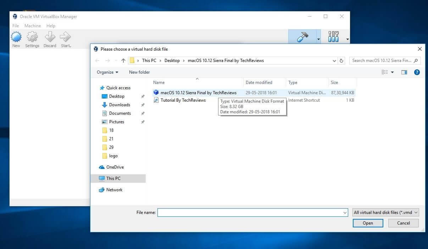The height and width of the screenshot is (249, 428).
Task: Open Global Tools dropdown arrow
Action: click(x=348, y=39)
